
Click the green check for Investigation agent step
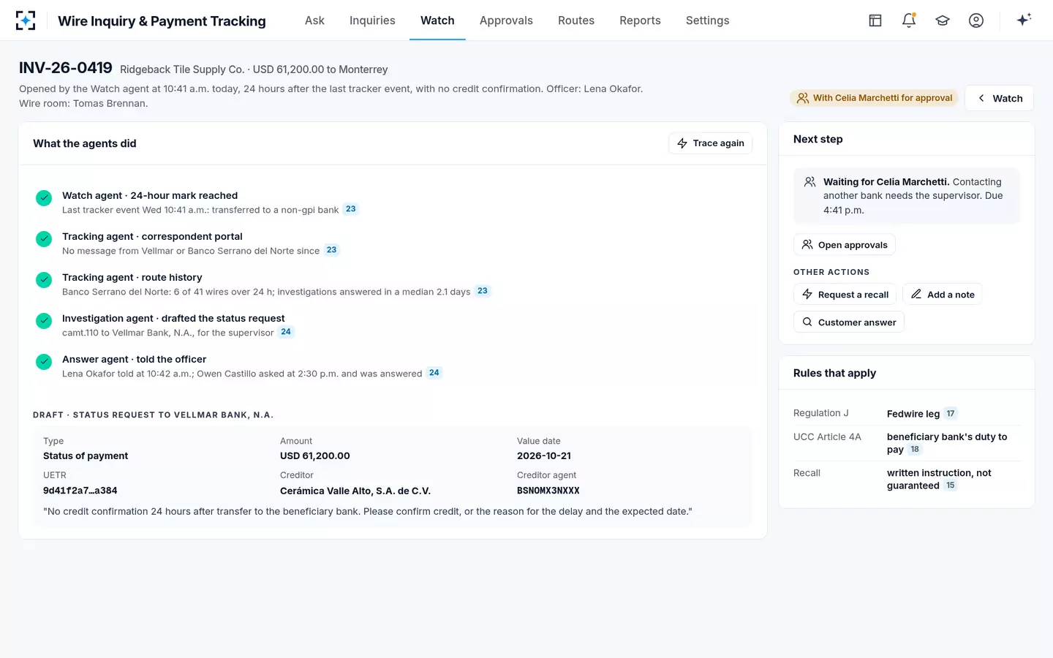44,321
